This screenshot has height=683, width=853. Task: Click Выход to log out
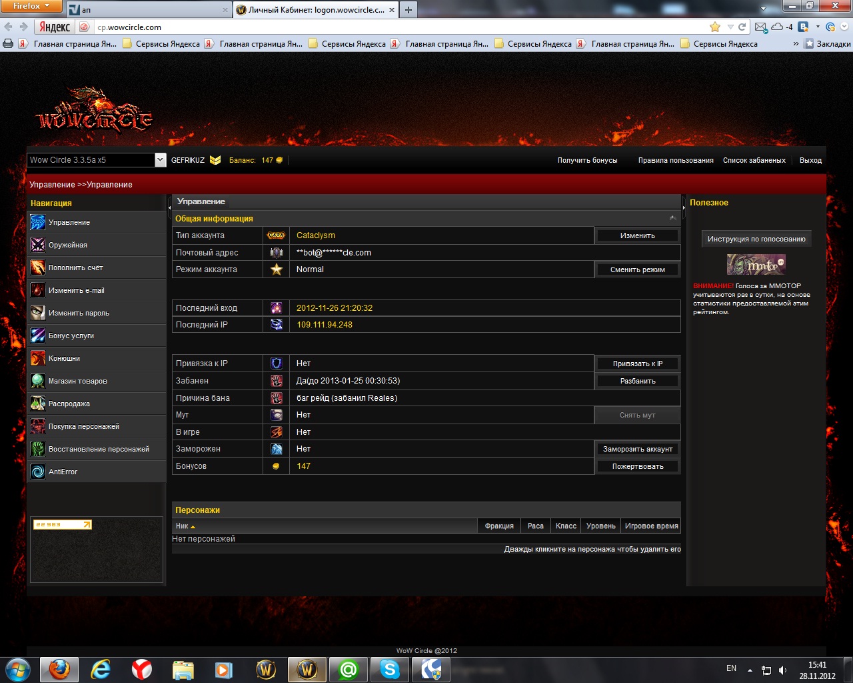(x=810, y=160)
